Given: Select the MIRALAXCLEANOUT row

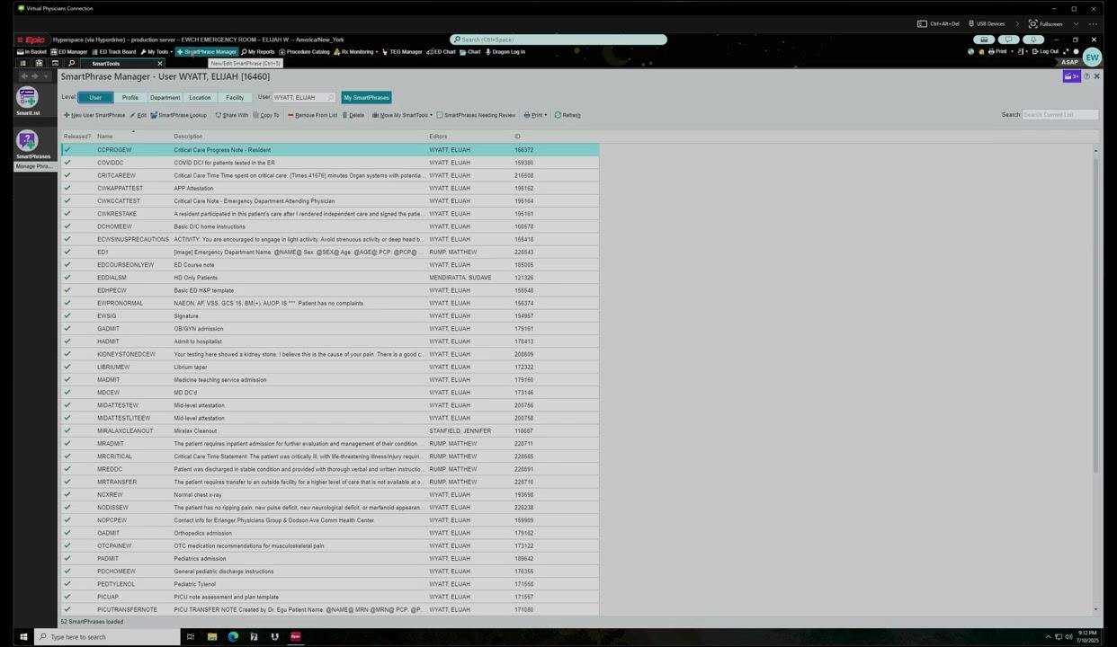Looking at the screenshot, I should coord(330,430).
